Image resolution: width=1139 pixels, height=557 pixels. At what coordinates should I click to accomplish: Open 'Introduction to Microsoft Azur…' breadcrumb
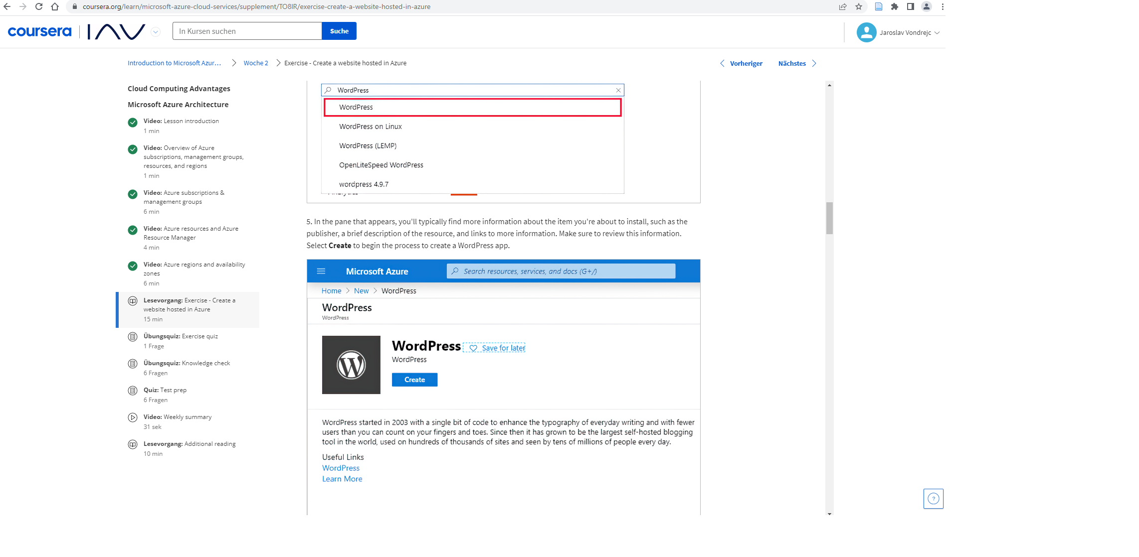coord(175,63)
